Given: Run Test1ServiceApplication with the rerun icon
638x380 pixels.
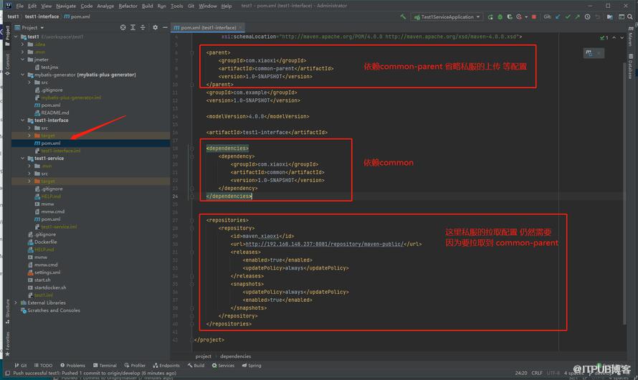Looking at the screenshot, I should click(490, 17).
